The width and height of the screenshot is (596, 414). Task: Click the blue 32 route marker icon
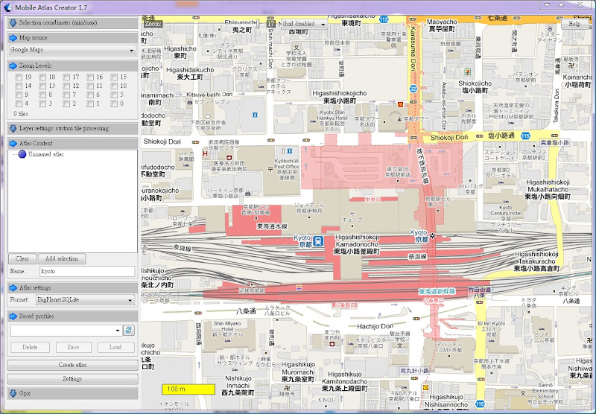click(413, 89)
